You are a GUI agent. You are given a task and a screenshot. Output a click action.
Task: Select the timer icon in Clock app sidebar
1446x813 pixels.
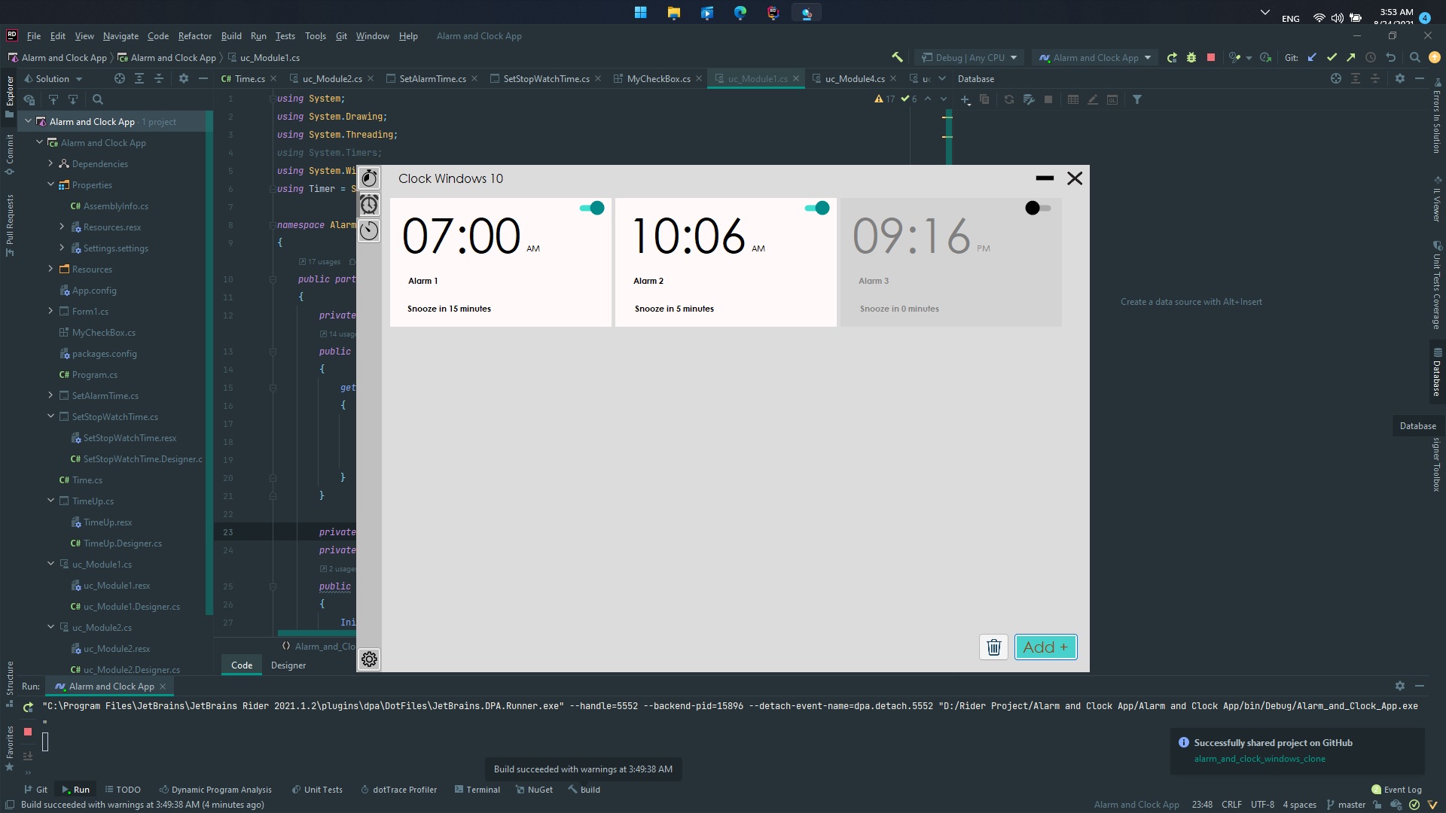[x=369, y=230]
